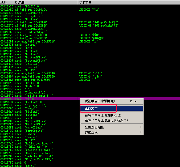Select the ascii "Dude!",0 row
This screenshot has width=180, height=167.
pyautogui.click(x=90, y=86)
